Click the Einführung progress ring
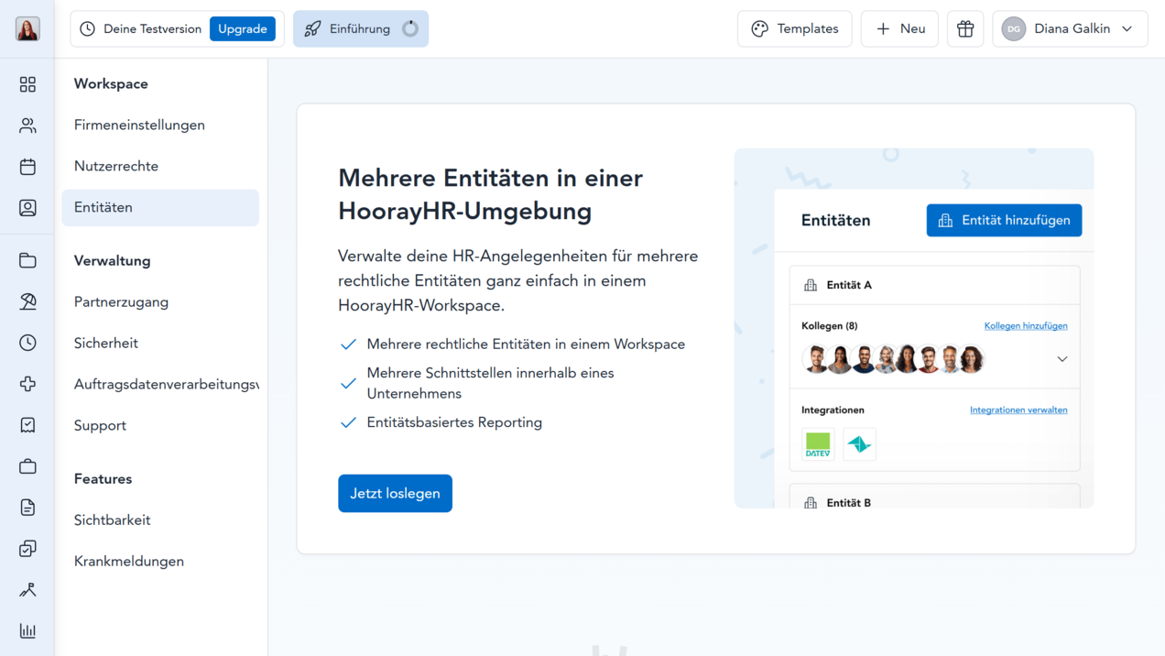This screenshot has height=656, width=1165. (410, 28)
